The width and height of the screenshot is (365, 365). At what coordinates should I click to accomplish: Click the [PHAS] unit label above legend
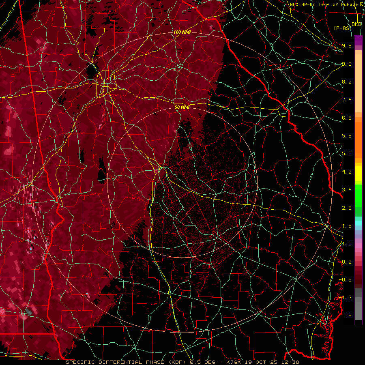tap(343, 28)
